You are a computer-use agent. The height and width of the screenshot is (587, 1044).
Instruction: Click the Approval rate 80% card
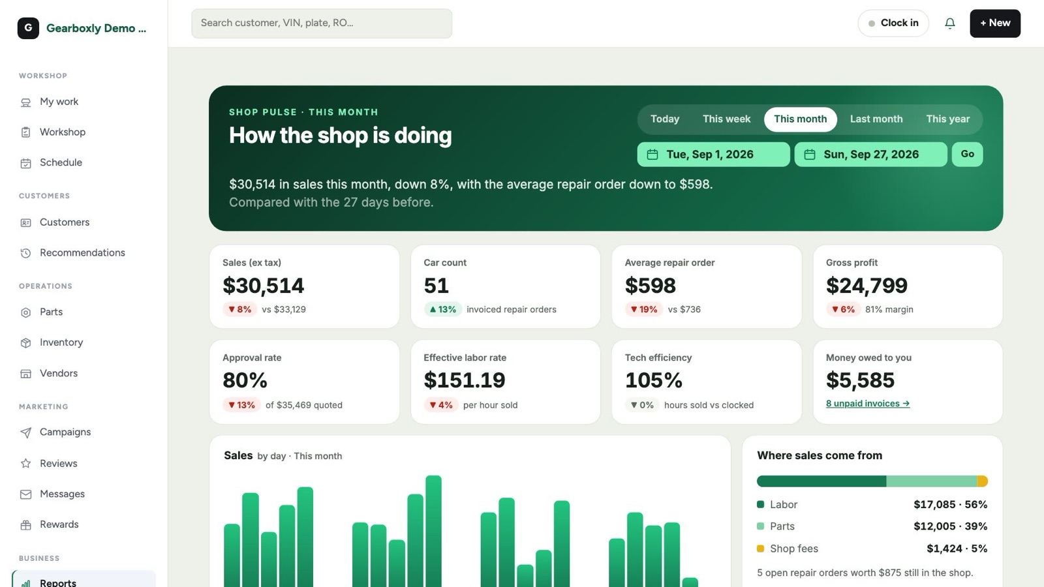click(304, 382)
